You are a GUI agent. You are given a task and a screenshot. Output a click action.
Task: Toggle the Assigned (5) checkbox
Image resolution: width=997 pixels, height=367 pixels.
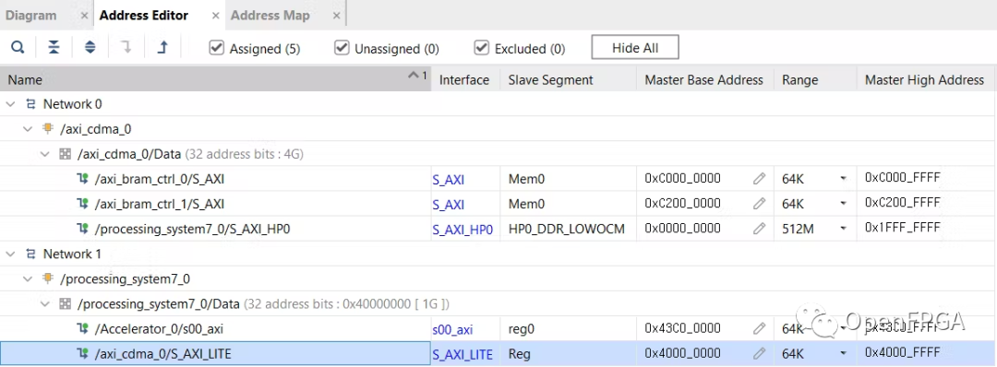(x=216, y=48)
